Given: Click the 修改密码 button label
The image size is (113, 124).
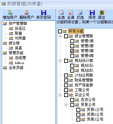Looking at the screenshot, I should [44, 17].
